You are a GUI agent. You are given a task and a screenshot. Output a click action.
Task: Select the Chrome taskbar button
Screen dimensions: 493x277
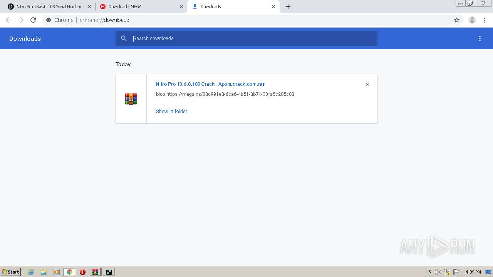point(69,272)
